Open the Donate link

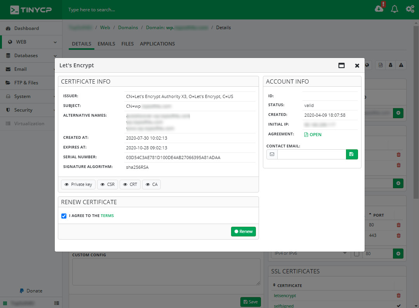pyautogui.click(x=31, y=291)
